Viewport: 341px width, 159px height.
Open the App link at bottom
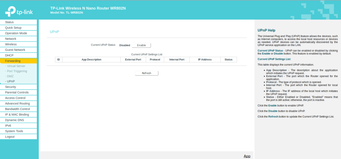[247, 156]
